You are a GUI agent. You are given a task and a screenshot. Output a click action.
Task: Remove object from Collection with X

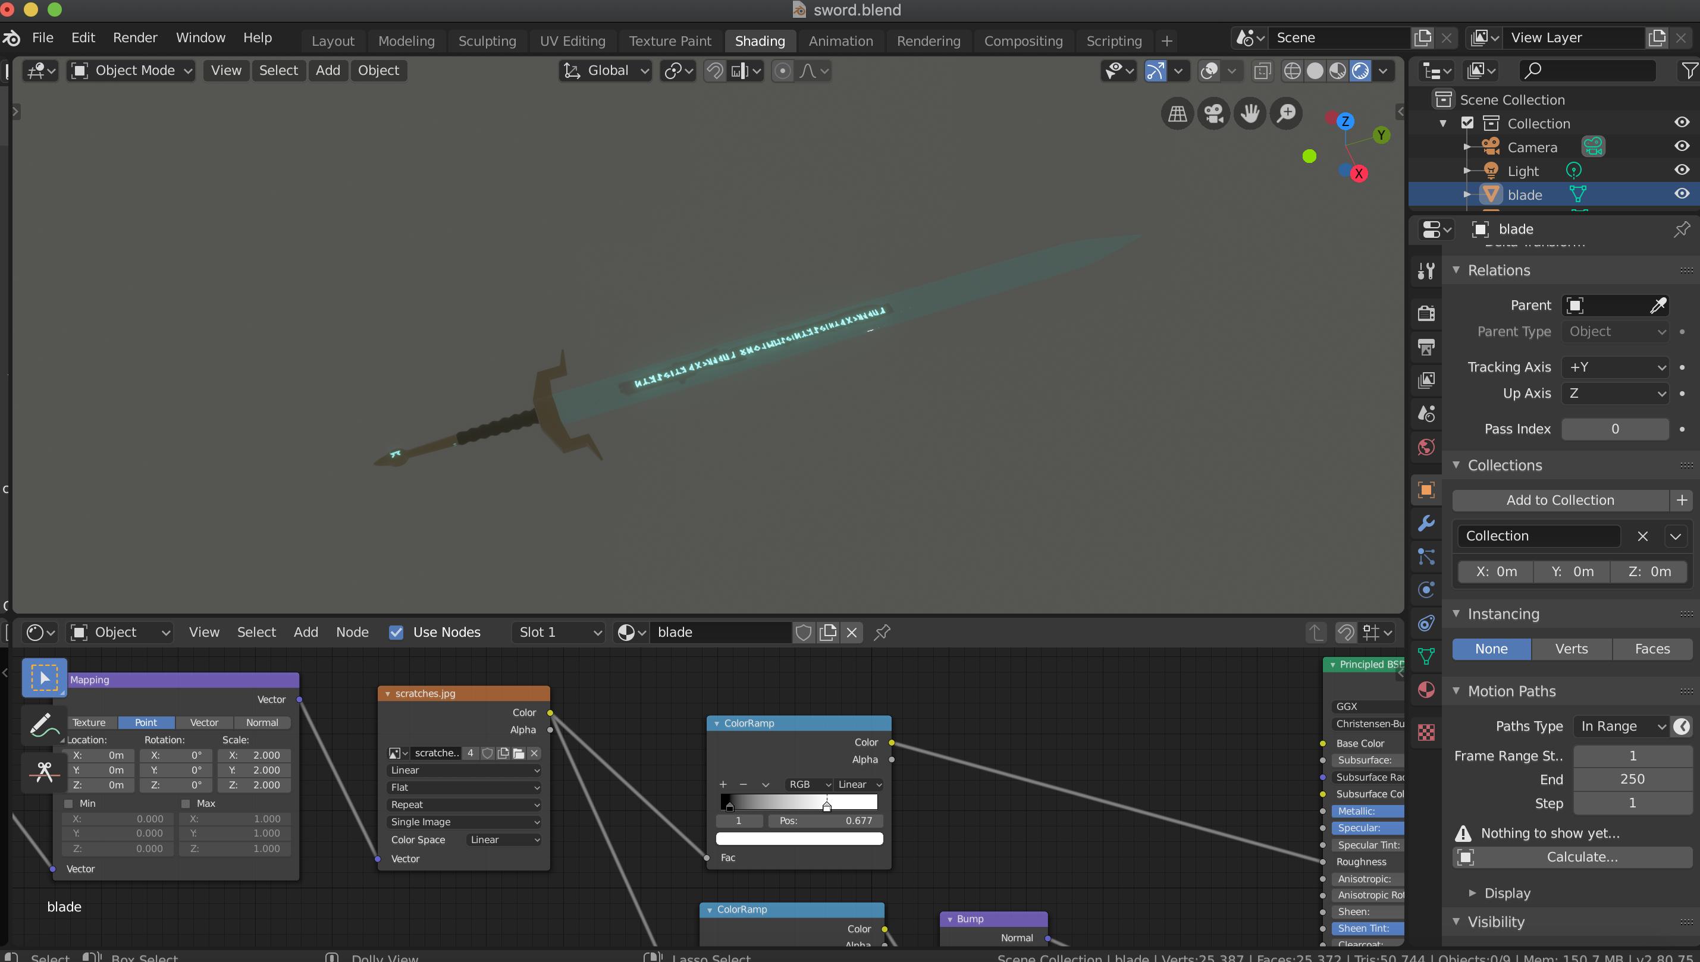[1642, 536]
